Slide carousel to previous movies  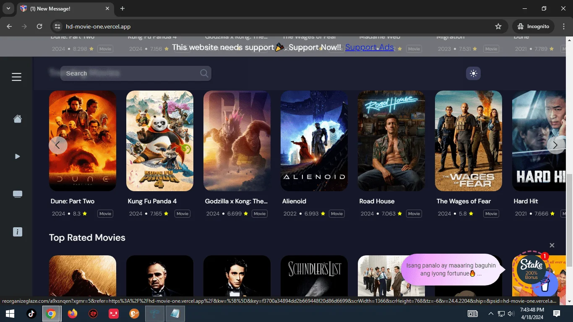pyautogui.click(x=58, y=145)
